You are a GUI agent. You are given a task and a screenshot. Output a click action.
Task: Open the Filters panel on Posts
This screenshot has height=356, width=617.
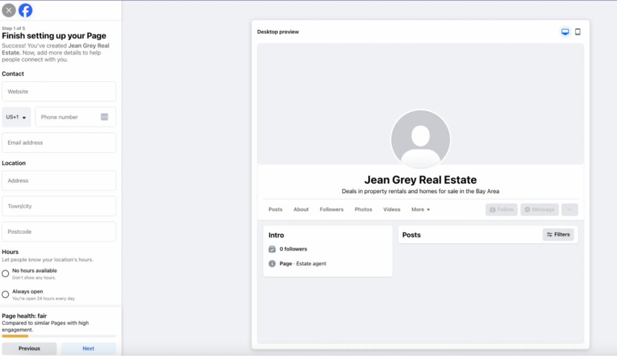coord(558,234)
